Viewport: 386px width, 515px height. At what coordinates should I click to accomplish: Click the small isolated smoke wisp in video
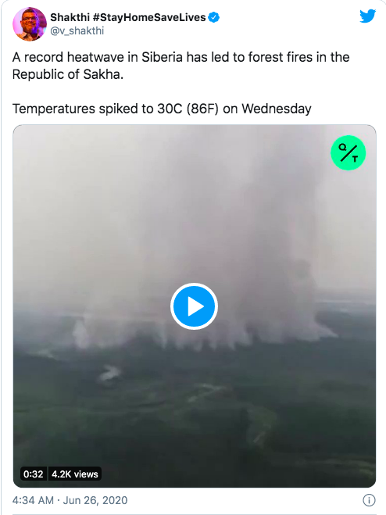(109, 373)
